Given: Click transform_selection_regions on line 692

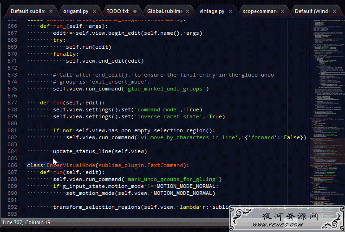Looking at the screenshot, I should tap(97, 207).
